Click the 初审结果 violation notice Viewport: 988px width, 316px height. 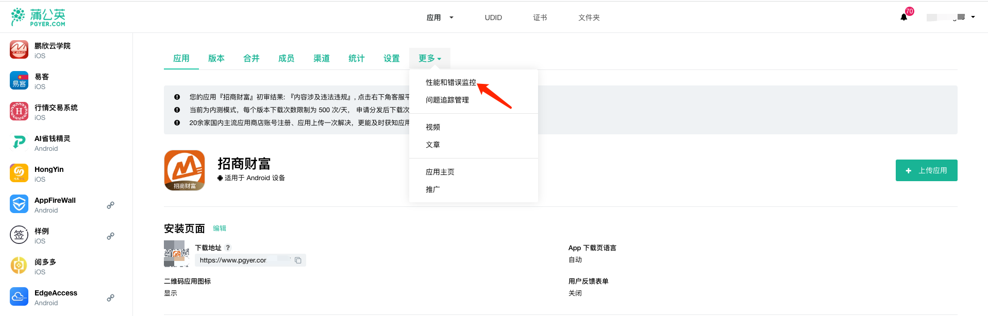299,97
